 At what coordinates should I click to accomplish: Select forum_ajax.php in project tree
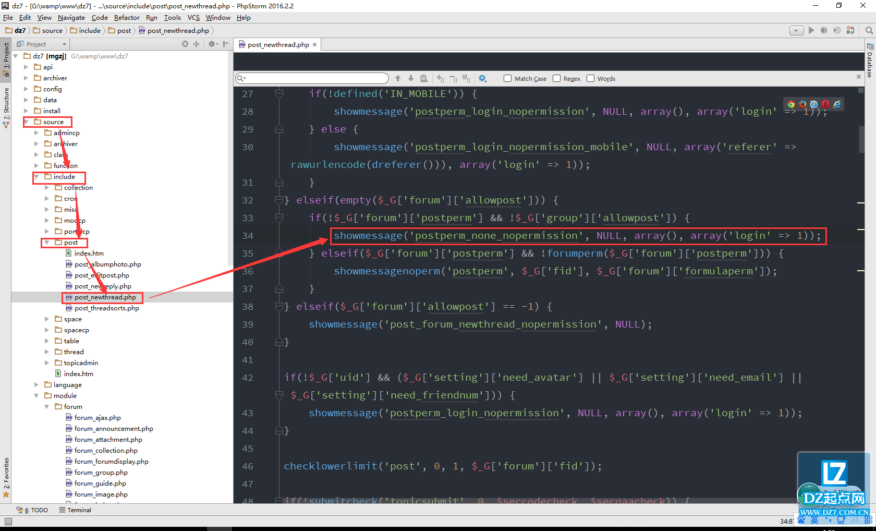click(x=98, y=418)
